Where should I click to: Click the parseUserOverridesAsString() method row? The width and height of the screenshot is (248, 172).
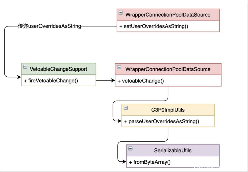[x=162, y=121]
